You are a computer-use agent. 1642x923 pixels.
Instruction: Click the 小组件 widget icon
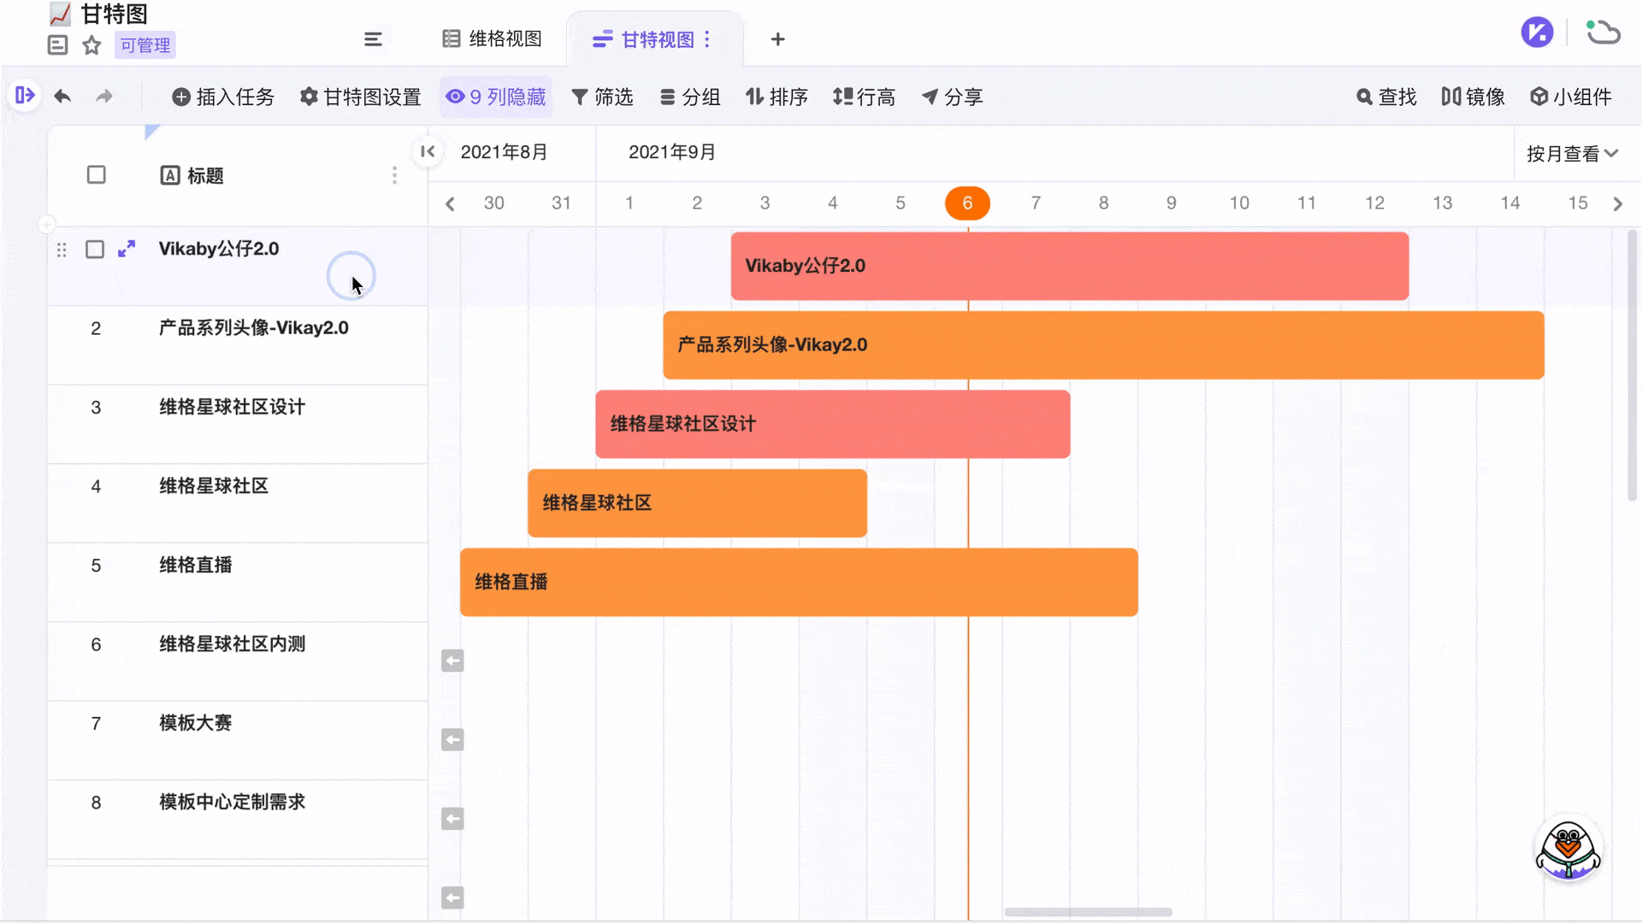click(x=1539, y=97)
